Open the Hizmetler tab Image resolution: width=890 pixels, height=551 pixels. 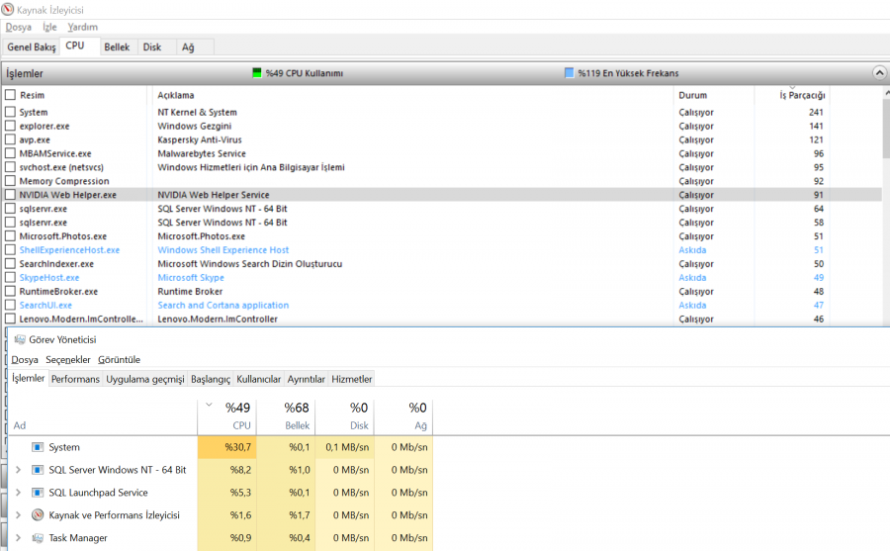click(352, 379)
